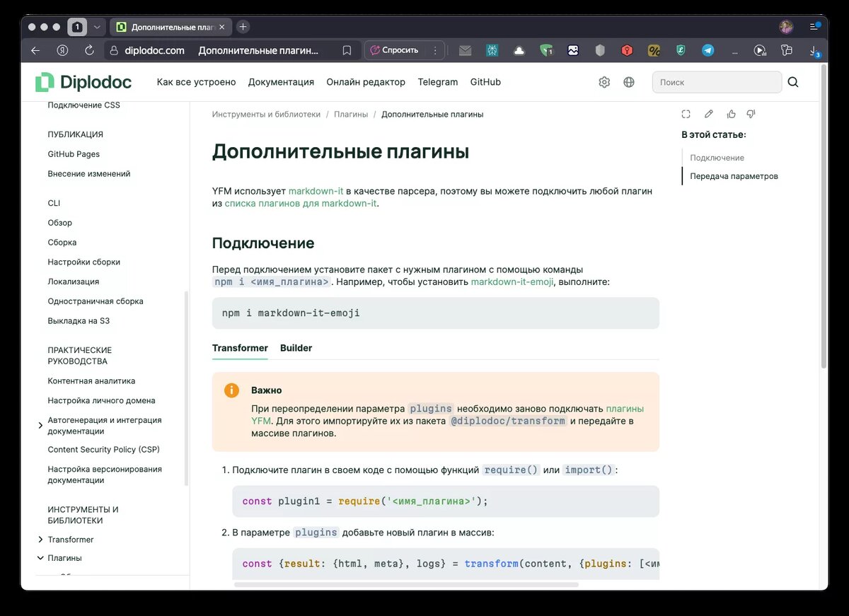Bookmark this page
849x616 pixels.
(x=347, y=50)
